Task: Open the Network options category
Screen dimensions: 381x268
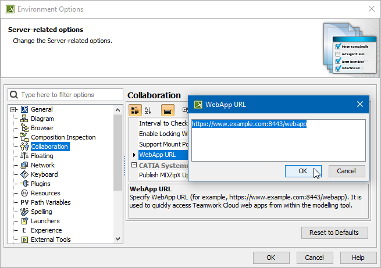Action: [42, 165]
